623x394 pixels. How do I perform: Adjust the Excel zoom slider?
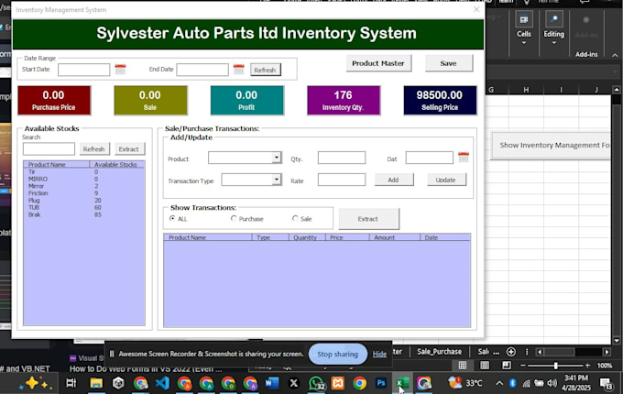[555, 366]
